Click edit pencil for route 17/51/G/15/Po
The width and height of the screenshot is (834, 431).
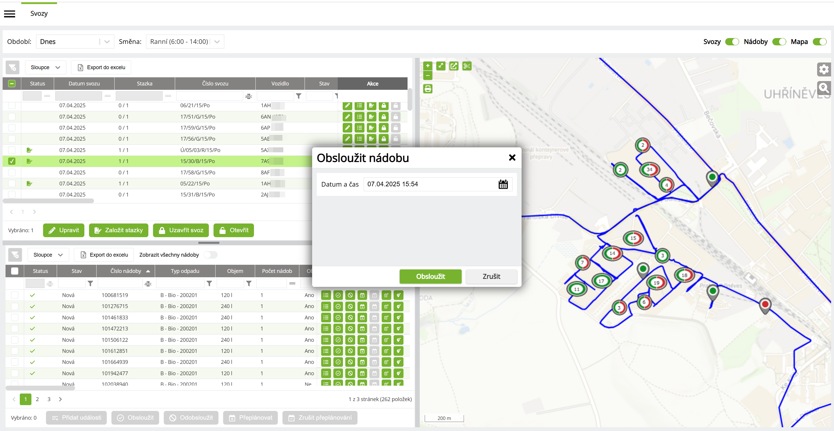click(x=347, y=117)
